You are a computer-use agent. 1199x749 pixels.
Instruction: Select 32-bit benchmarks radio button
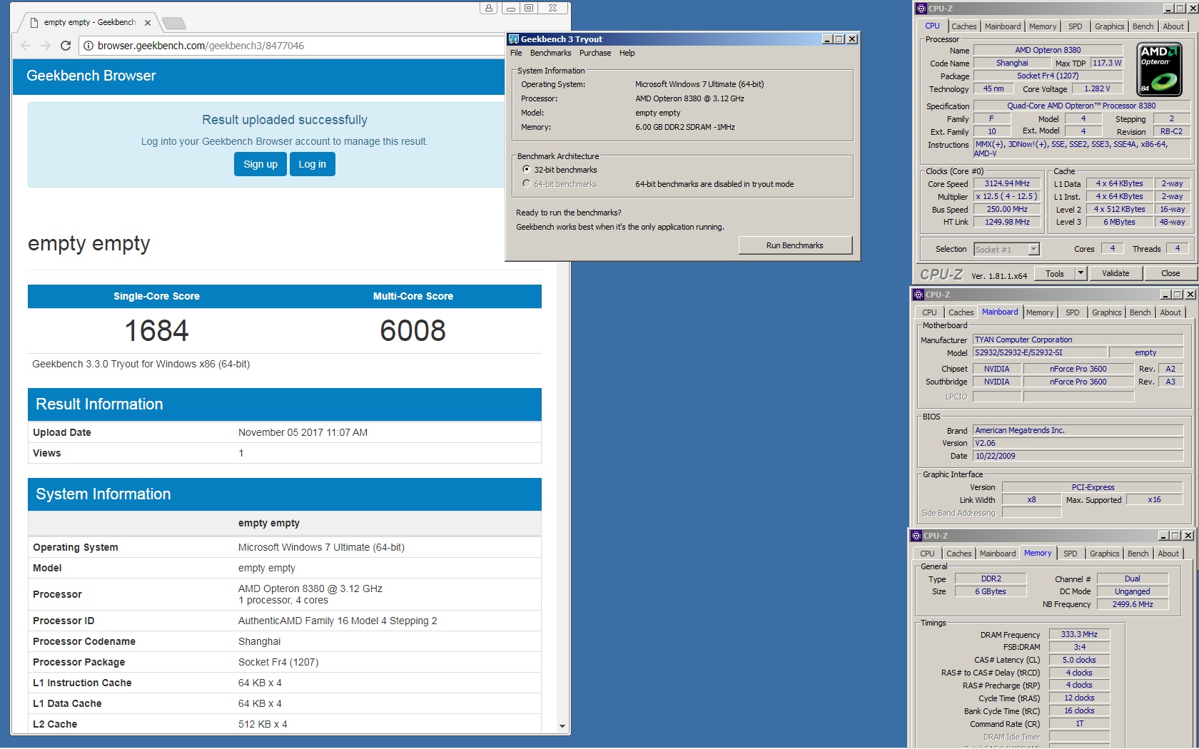(x=527, y=170)
